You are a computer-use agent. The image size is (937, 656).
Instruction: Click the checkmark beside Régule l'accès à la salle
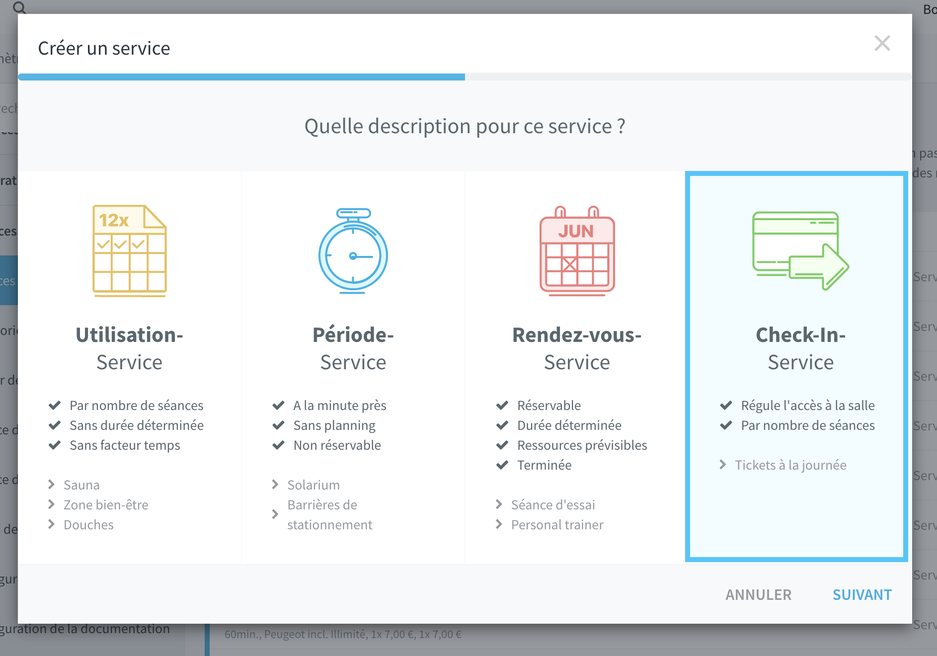(x=726, y=406)
